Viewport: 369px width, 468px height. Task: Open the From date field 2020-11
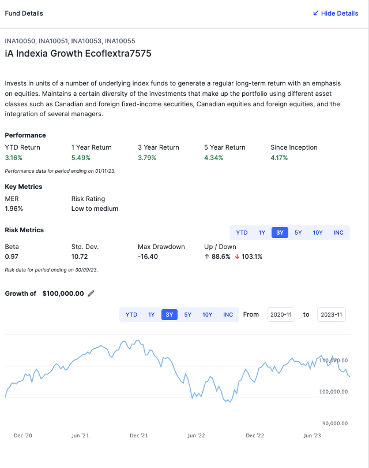coord(281,314)
